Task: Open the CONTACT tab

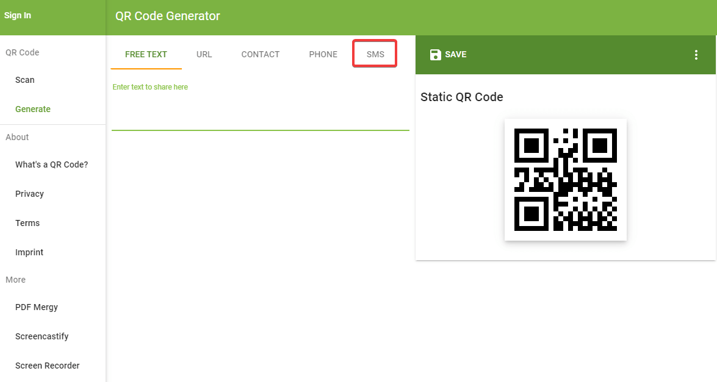Action: click(260, 54)
